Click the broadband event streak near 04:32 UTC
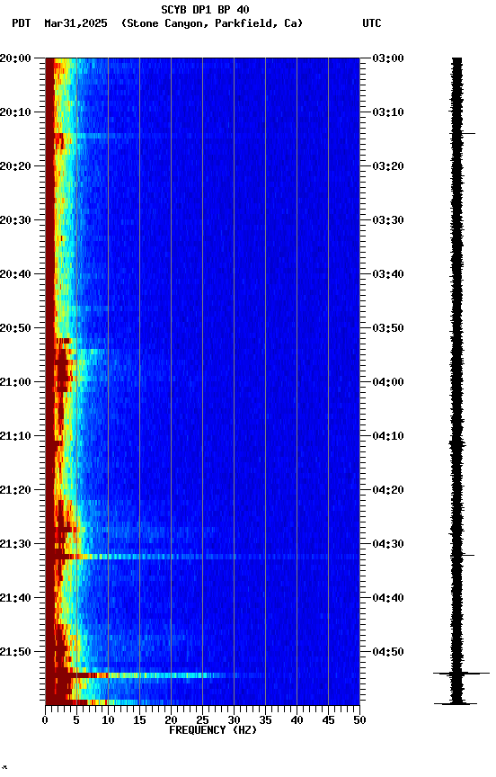This screenshot has height=777, width=496. pyautogui.click(x=202, y=557)
